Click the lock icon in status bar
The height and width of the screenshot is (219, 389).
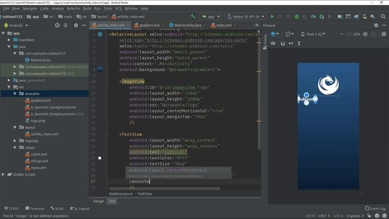369,216
